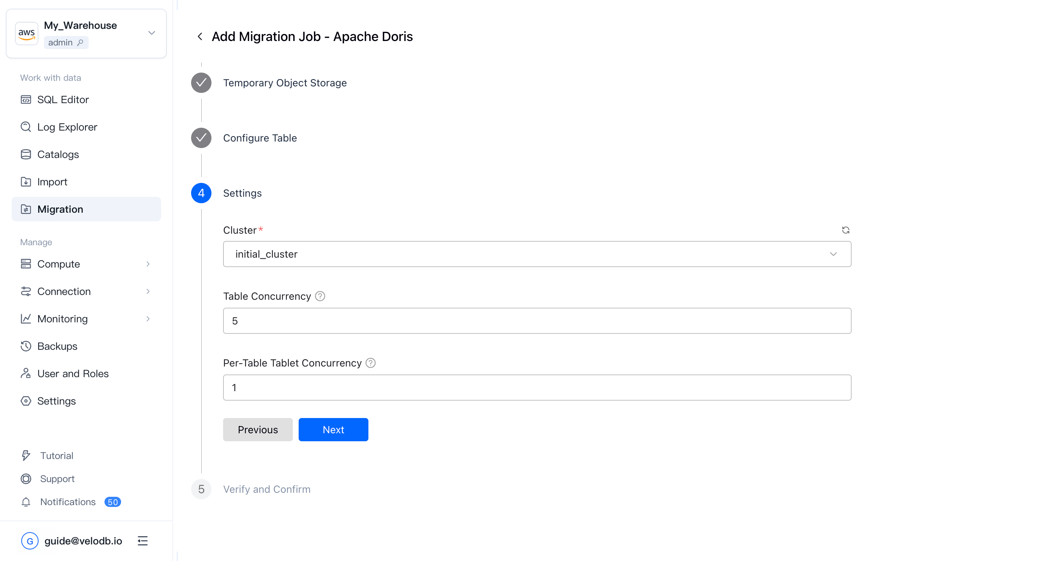Go to Catalogs in the sidebar
The height and width of the screenshot is (561, 1042).
(58, 155)
